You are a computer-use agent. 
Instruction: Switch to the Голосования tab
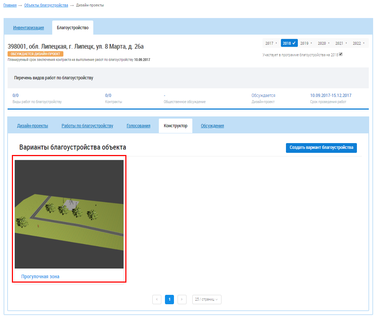(138, 126)
